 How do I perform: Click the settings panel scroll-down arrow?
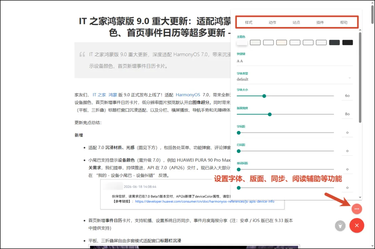click(360, 197)
